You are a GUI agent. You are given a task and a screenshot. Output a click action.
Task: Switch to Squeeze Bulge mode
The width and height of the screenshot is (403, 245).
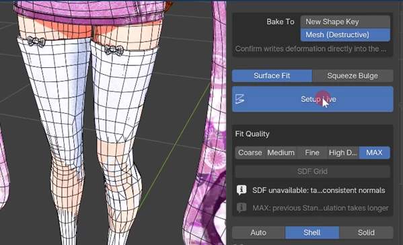pyautogui.click(x=353, y=76)
